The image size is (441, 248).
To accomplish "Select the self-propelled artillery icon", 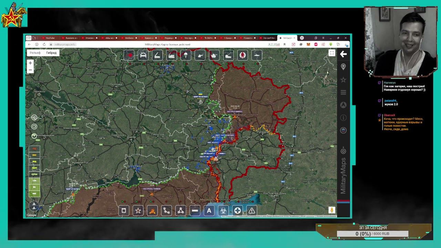I will (172, 55).
